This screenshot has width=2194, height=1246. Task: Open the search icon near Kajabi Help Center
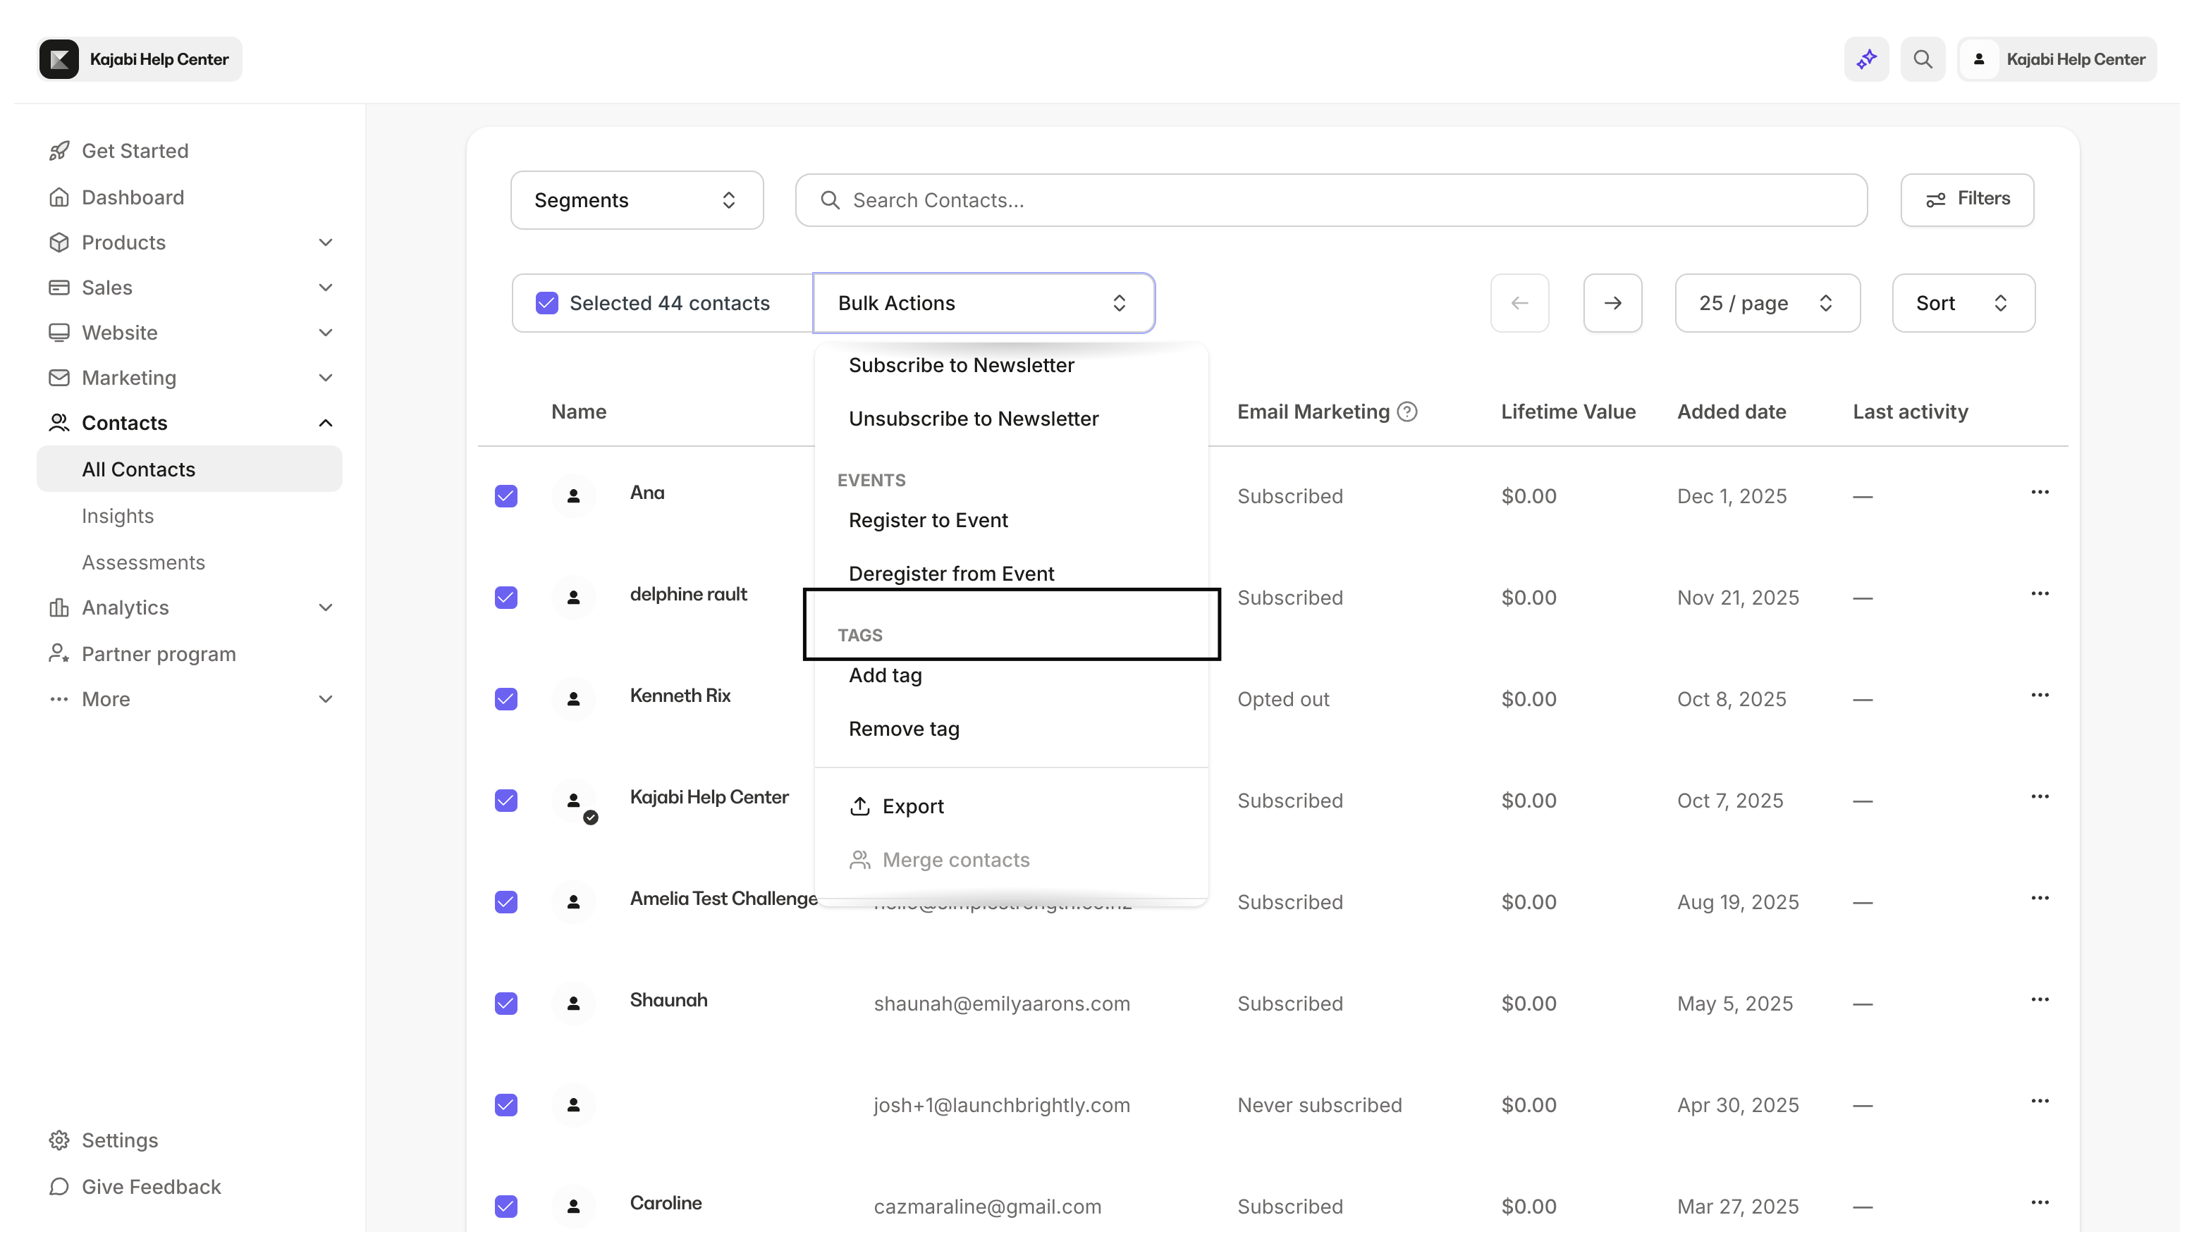tap(1923, 59)
